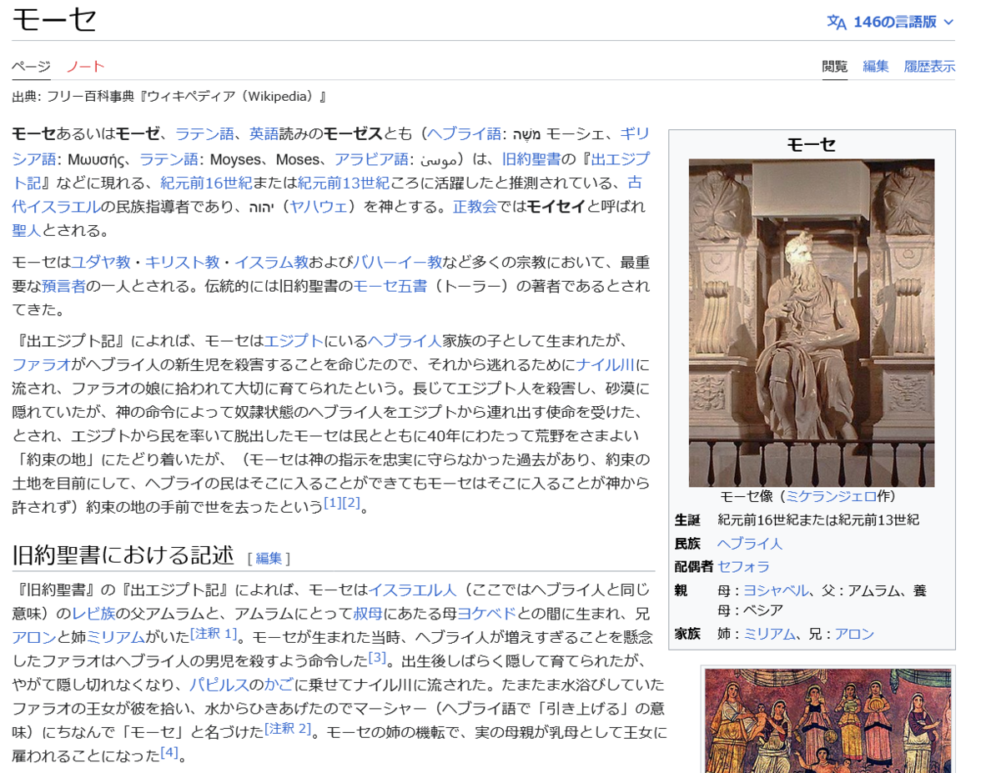
Task: Follow the かご link
Action: tap(279, 685)
